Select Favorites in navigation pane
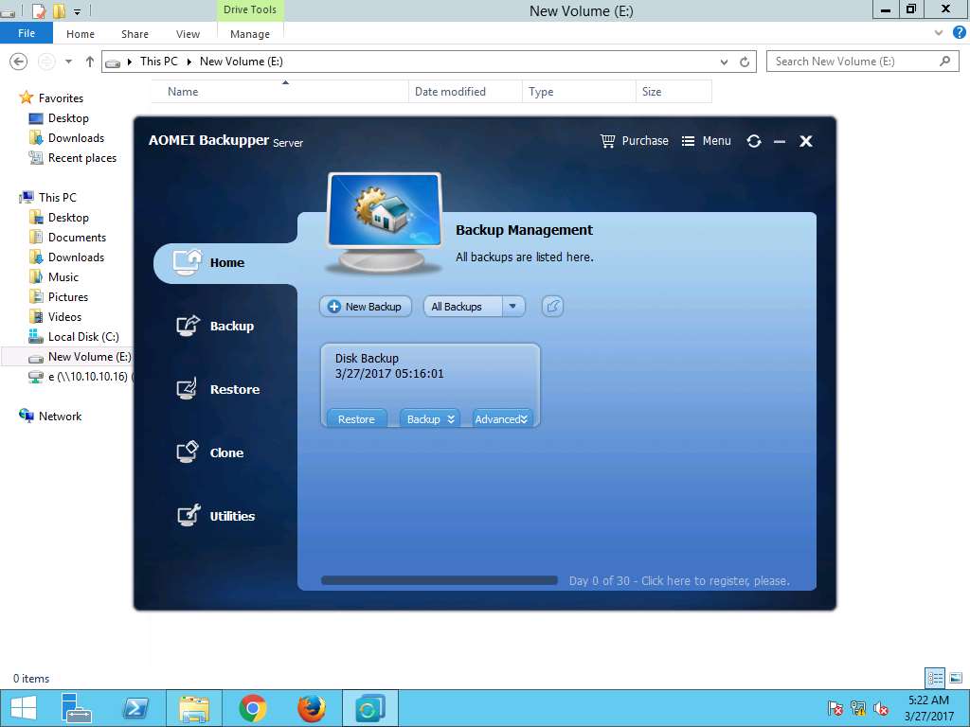The height and width of the screenshot is (727, 970). point(52,98)
